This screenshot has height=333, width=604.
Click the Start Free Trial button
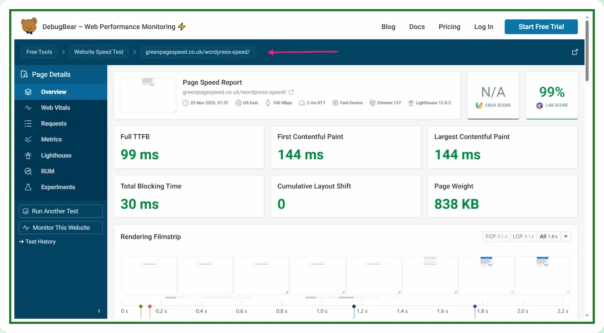coord(541,27)
